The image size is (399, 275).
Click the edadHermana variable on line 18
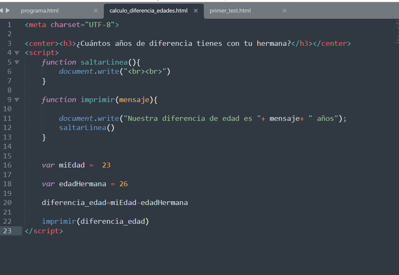[x=83, y=184]
